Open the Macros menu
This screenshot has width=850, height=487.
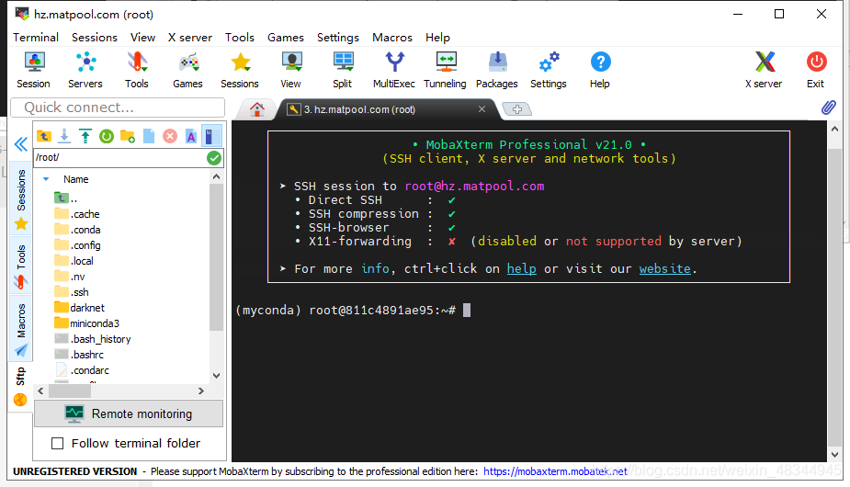pyautogui.click(x=392, y=38)
